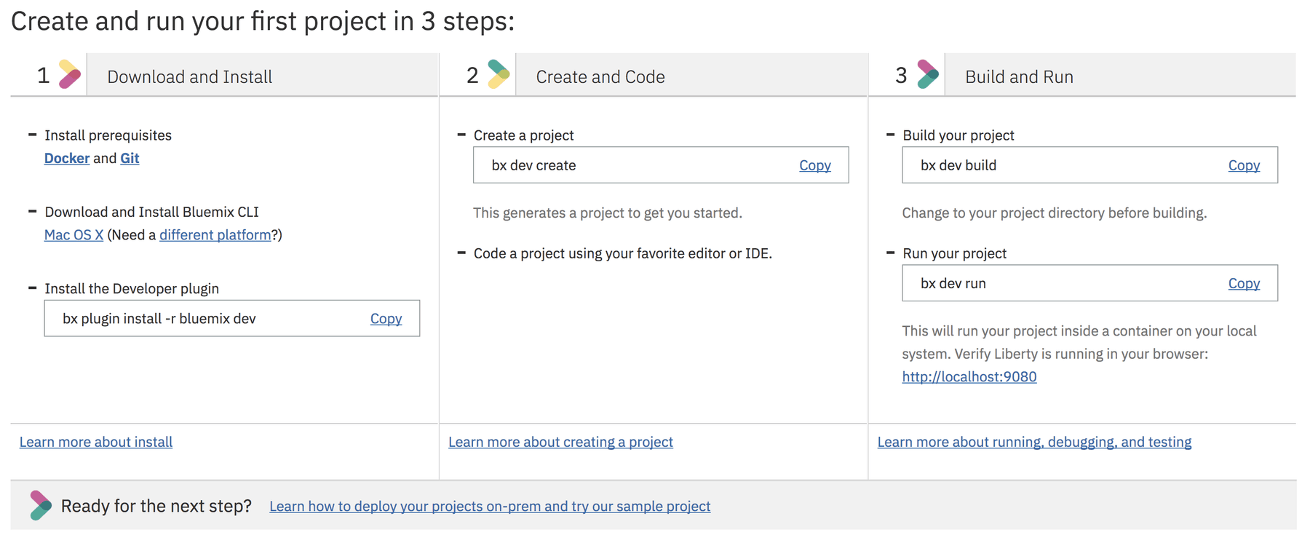Copy the bx dev create command
1310x543 pixels.
point(814,165)
